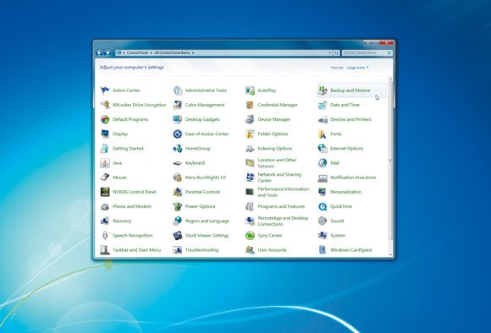Click the Search Control Panel field

[365, 53]
